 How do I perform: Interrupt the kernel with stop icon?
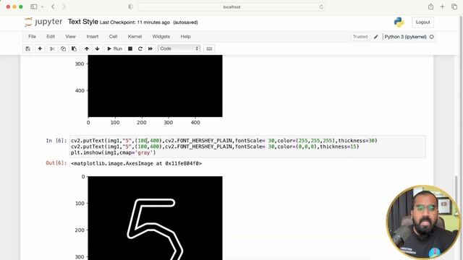coord(130,48)
